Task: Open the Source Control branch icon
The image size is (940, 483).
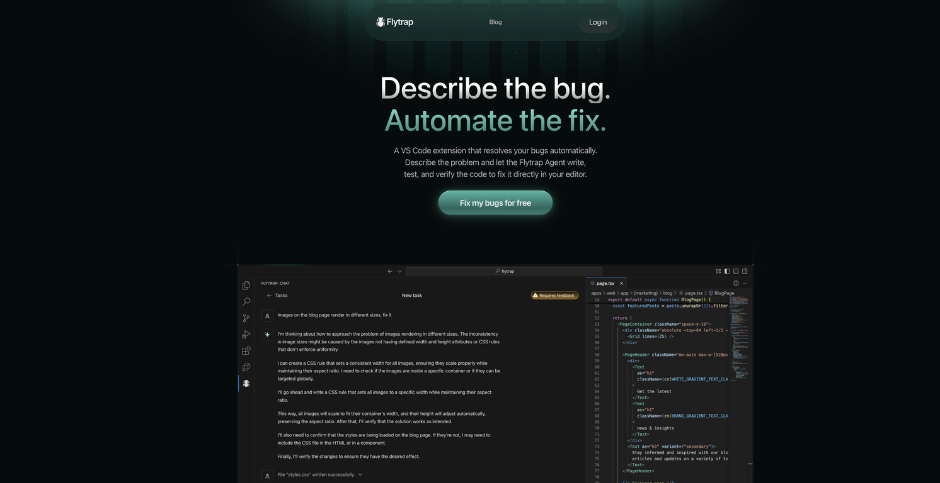Action: 246,318
